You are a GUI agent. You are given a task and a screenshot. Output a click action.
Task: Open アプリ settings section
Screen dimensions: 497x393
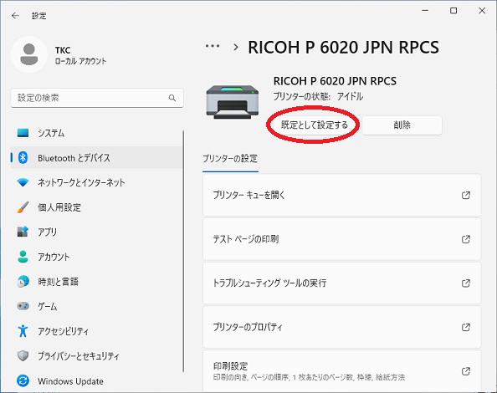pyautogui.click(x=96, y=232)
